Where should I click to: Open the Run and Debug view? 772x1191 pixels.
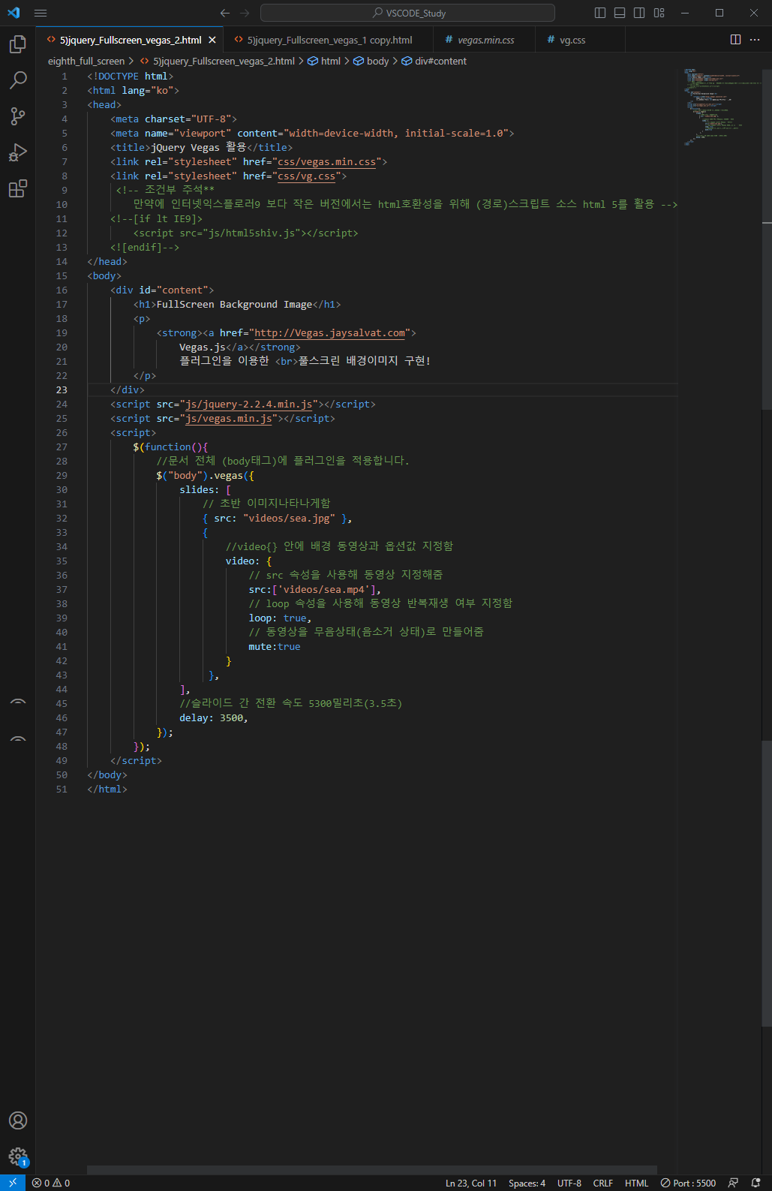(18, 152)
